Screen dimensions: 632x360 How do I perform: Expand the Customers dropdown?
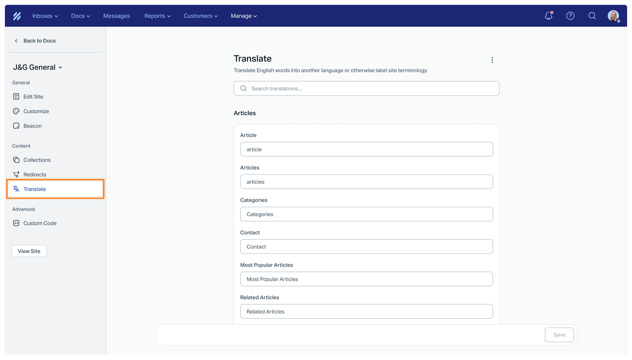click(201, 16)
